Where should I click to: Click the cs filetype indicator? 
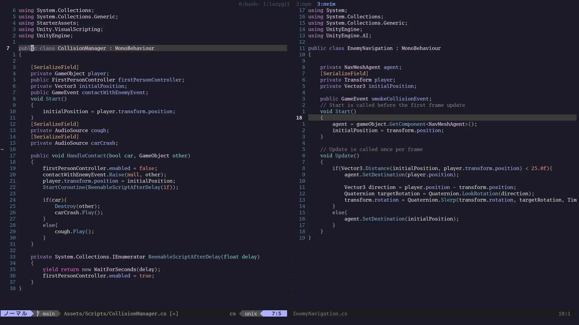pos(233,314)
